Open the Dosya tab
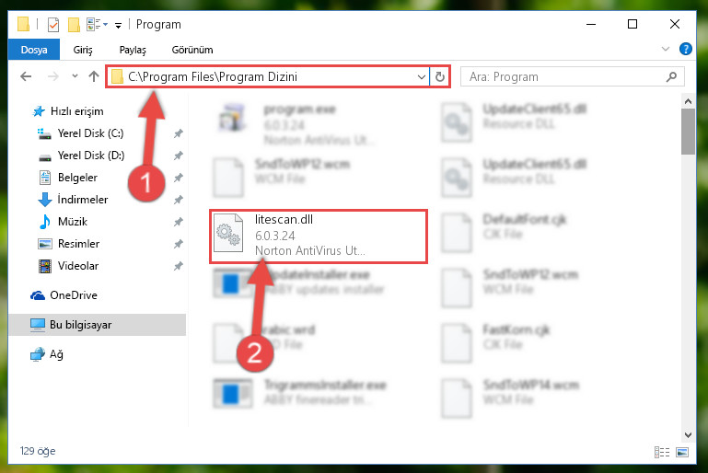708x473 pixels. pyautogui.click(x=34, y=50)
